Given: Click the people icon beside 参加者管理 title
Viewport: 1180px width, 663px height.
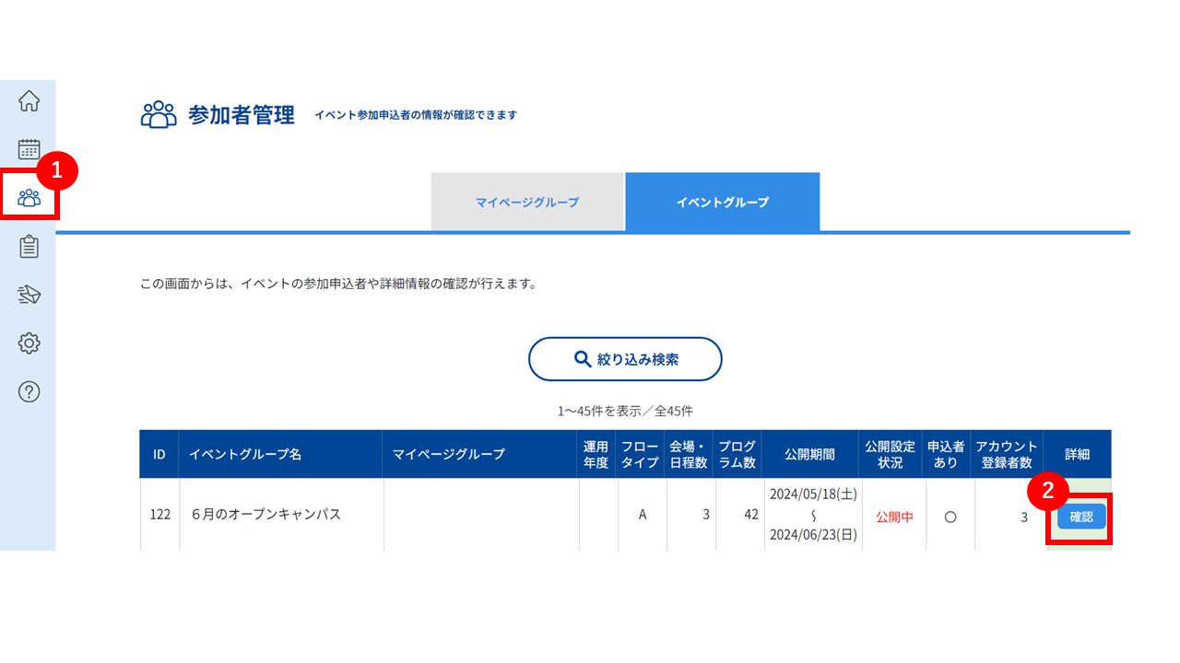Looking at the screenshot, I should [x=159, y=115].
